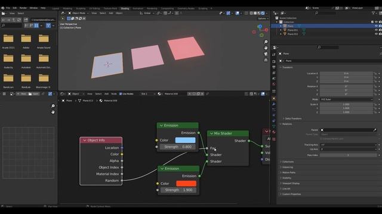The image size is (382, 214).
Task: Open the Material properties tab icon
Action: [x=274, y=132]
